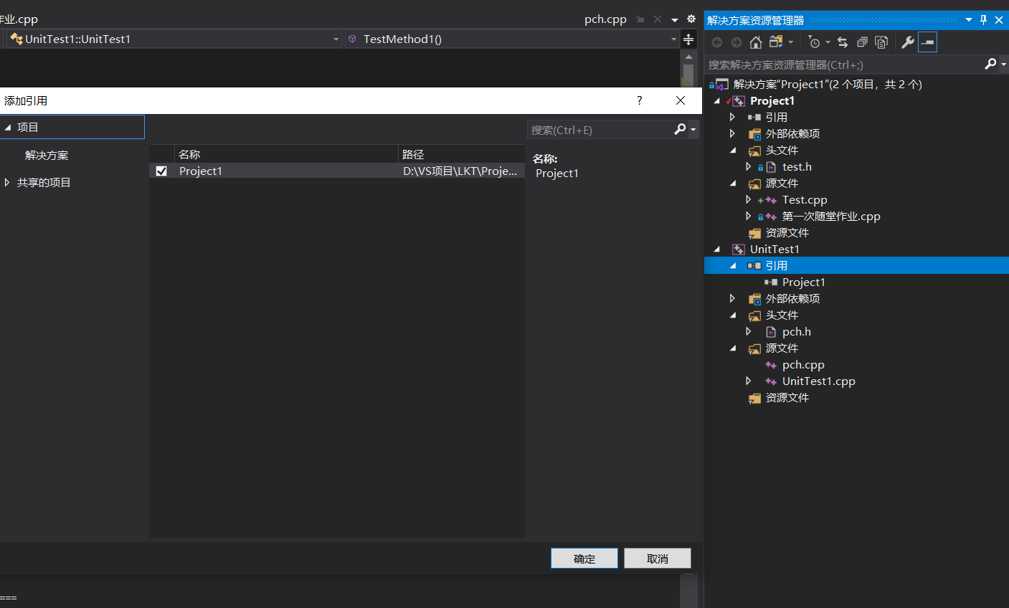Expand 外部依赖项 under Project1
1009x608 pixels.
(732, 133)
